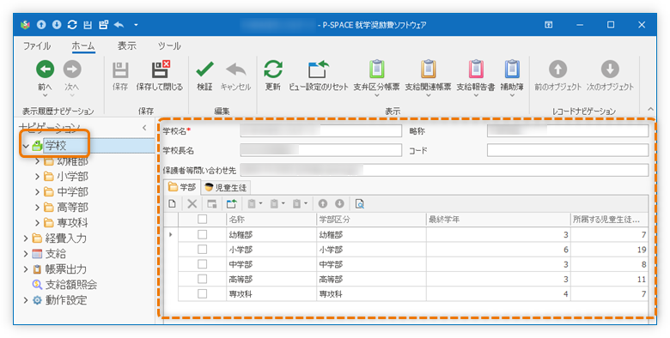670x338 pixels.
Task: Open the ファイル menu
Action: tap(37, 45)
